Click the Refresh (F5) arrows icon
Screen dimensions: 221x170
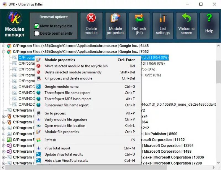[x=139, y=18]
